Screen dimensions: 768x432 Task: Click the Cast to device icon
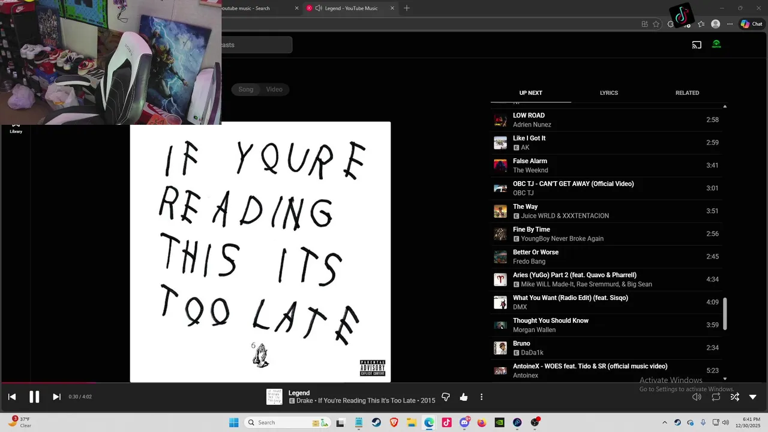coord(697,45)
